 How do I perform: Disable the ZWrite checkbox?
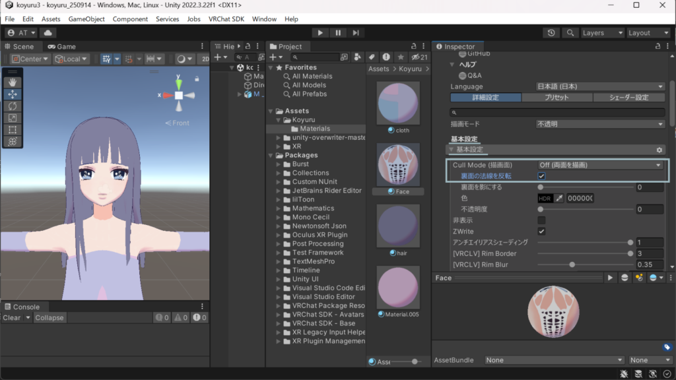click(x=541, y=232)
